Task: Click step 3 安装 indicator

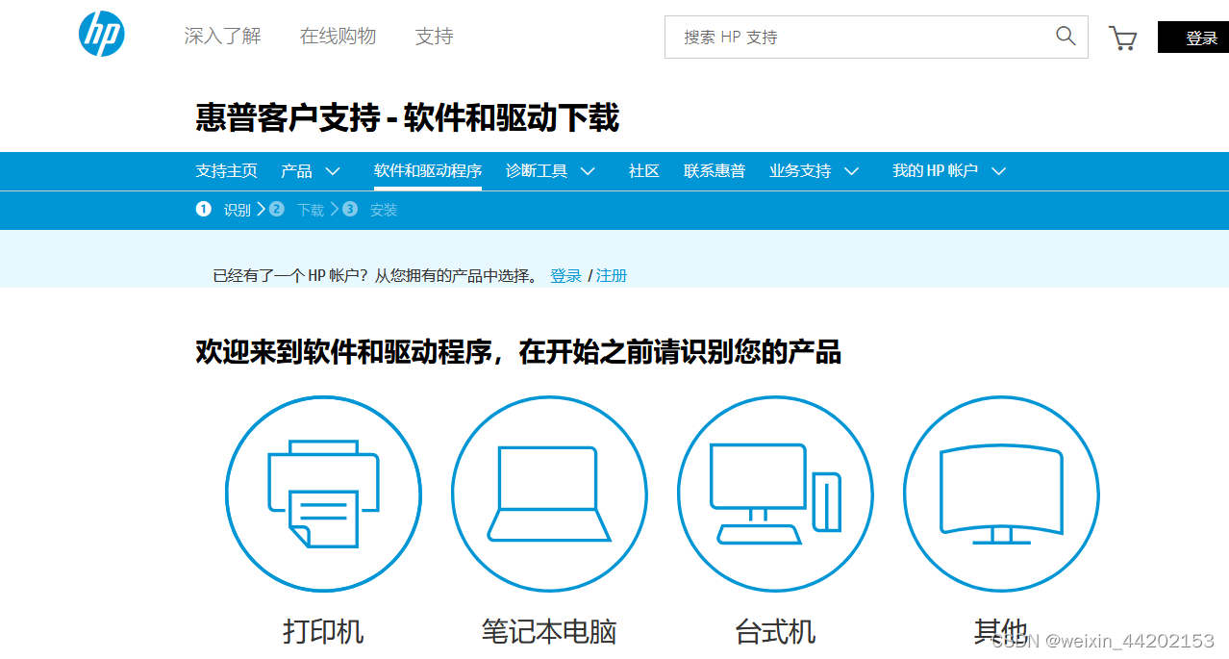Action: click(x=369, y=210)
